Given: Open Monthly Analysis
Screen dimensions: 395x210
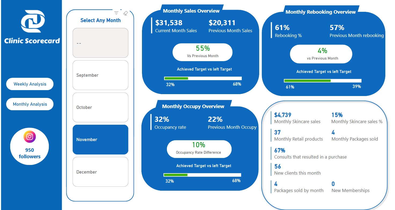Looking at the screenshot, I should point(30,104).
